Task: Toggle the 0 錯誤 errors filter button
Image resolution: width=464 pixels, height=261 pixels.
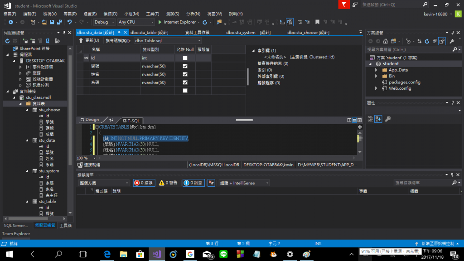Action: pos(144,183)
